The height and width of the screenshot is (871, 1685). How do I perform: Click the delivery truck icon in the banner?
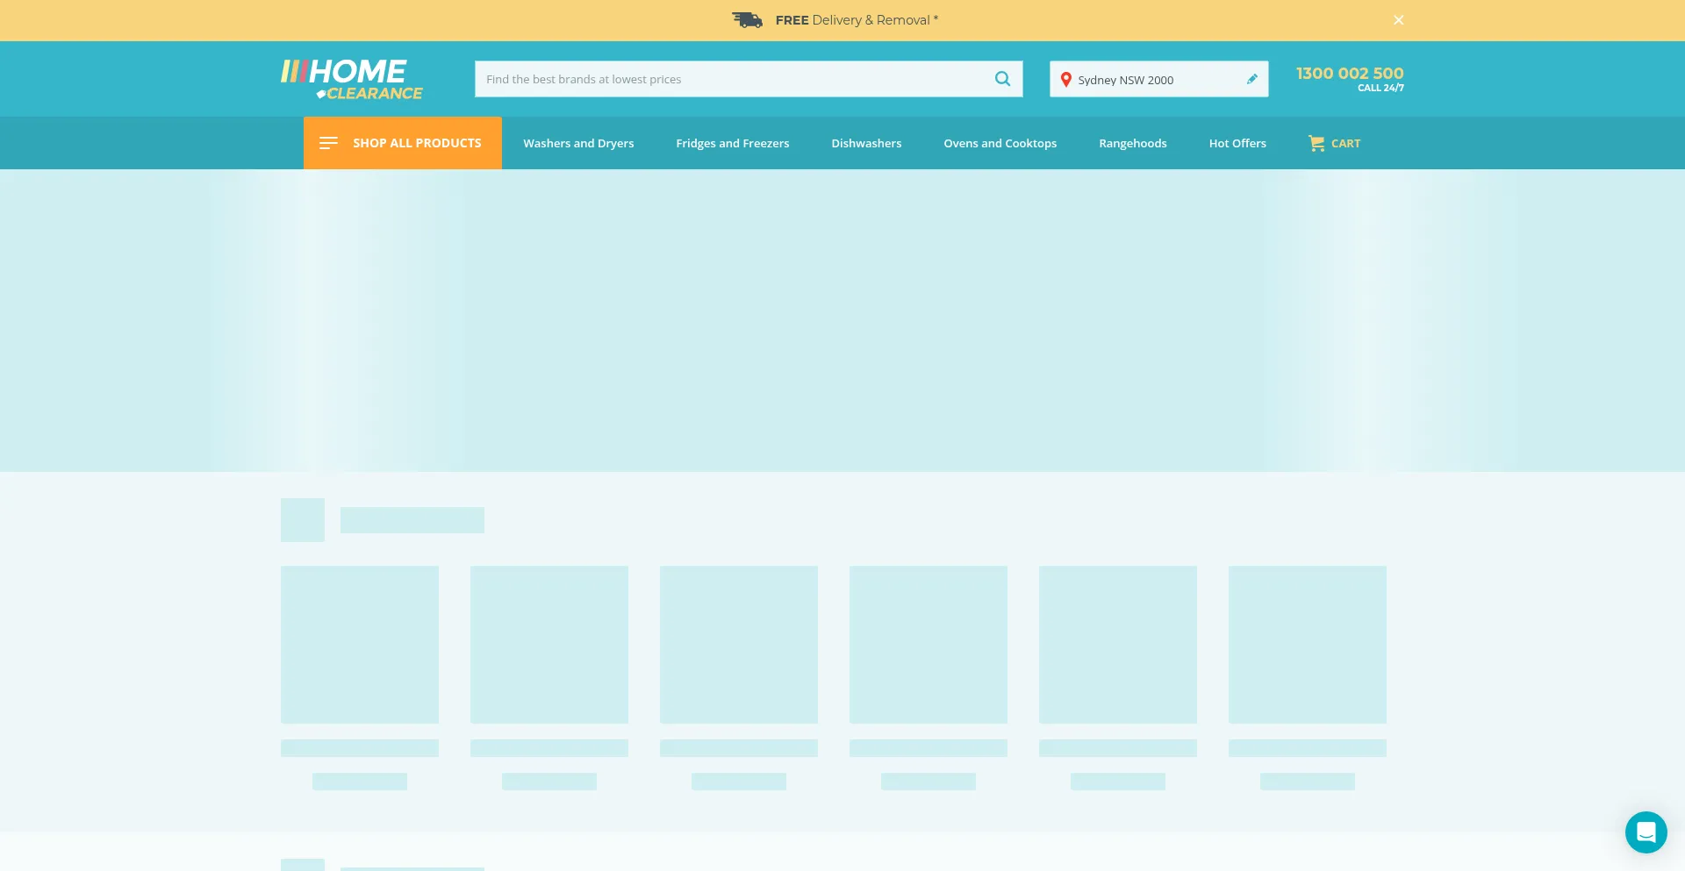pyautogui.click(x=747, y=20)
